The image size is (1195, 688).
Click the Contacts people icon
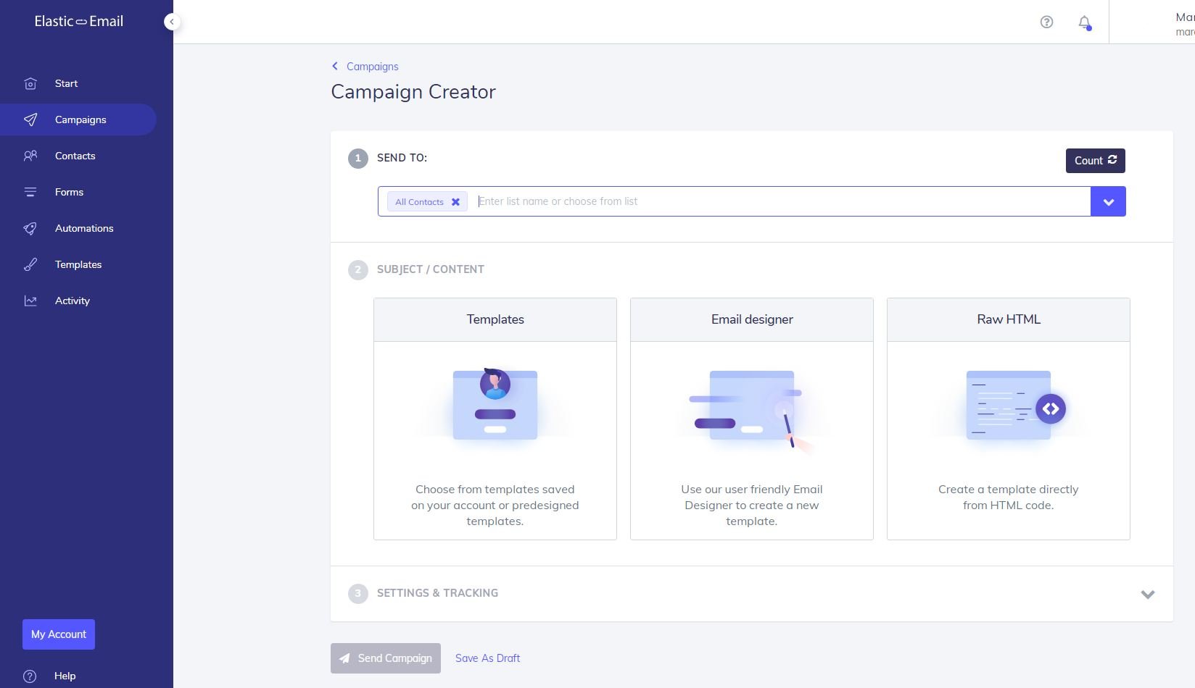tap(30, 156)
